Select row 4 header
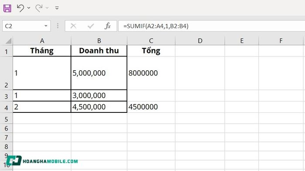The image size is (305, 171). (7, 107)
